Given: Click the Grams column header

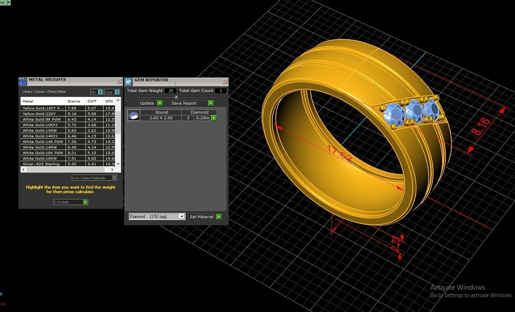Looking at the screenshot, I should point(76,101).
